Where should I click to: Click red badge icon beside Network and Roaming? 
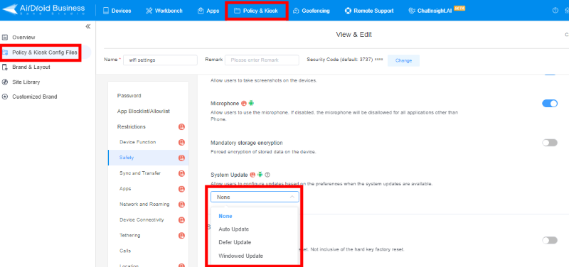(x=182, y=205)
